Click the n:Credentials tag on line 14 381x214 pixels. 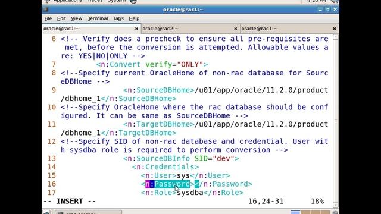pos(165,167)
